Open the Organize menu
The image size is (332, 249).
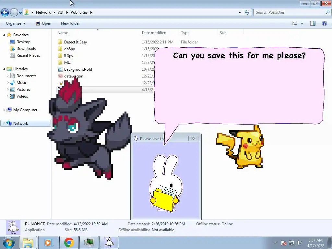[x=16, y=23]
